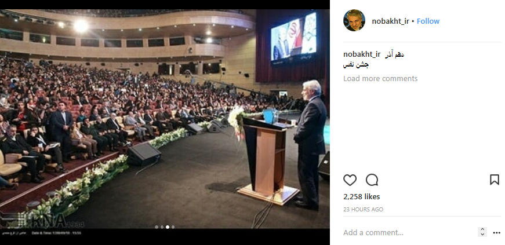Focus the Add a comment field
Image resolution: width=505 pixels, height=245 pixels.
click(x=409, y=232)
